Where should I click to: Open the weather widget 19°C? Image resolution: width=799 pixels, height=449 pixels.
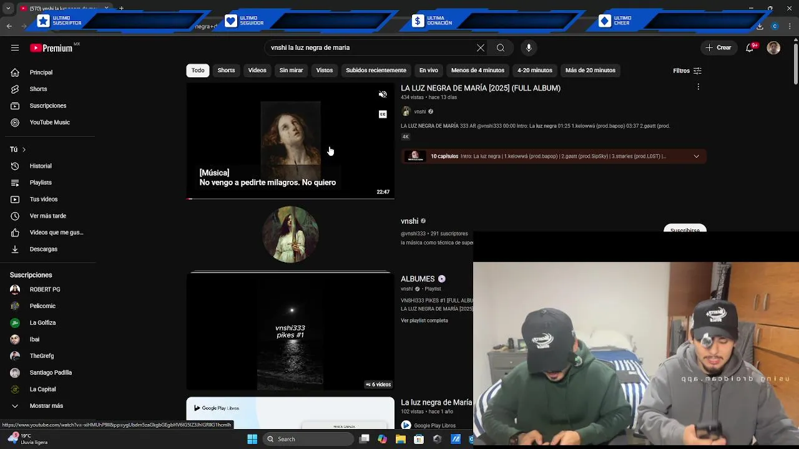[27, 439]
